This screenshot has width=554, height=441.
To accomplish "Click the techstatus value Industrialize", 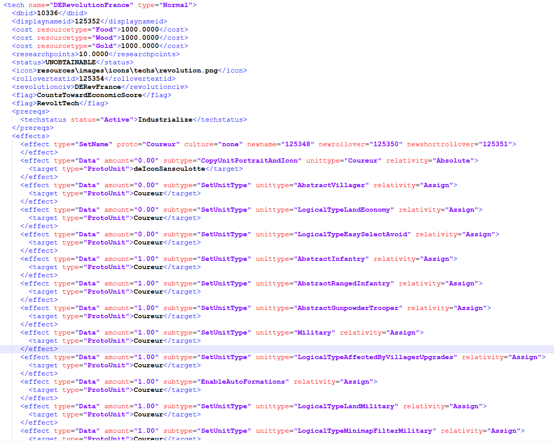I will 165,120.
